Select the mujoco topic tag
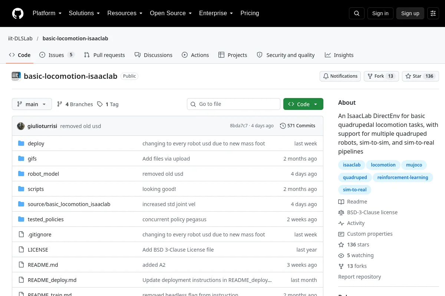 coord(414,165)
